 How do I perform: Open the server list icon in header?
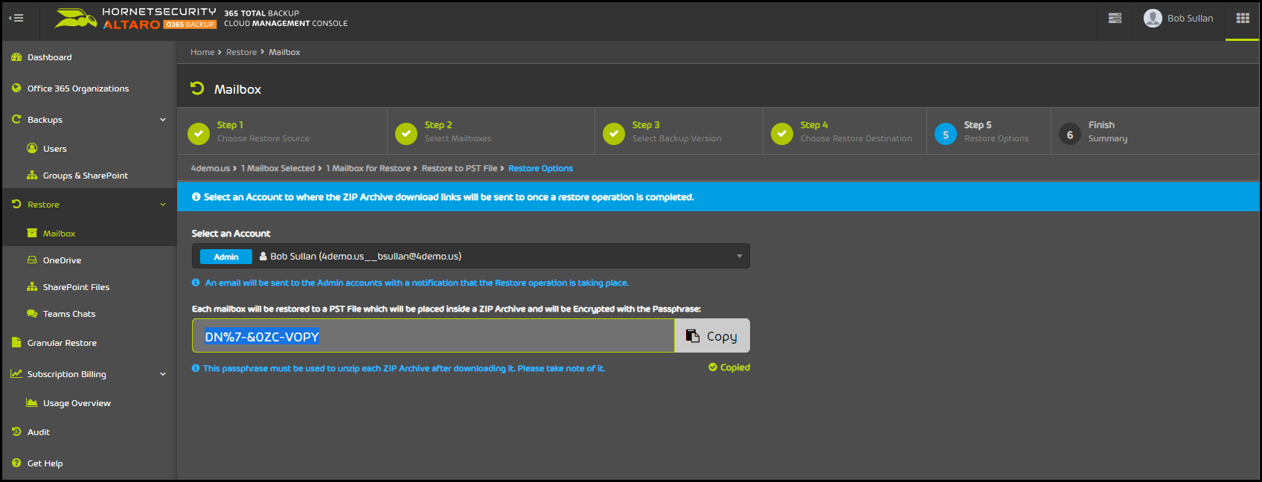1115,19
